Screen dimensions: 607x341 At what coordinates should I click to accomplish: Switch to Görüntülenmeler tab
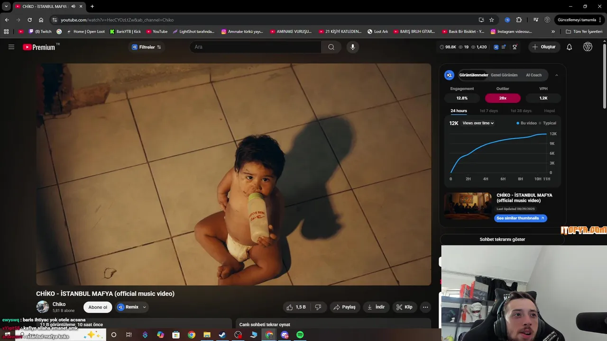[x=473, y=75]
